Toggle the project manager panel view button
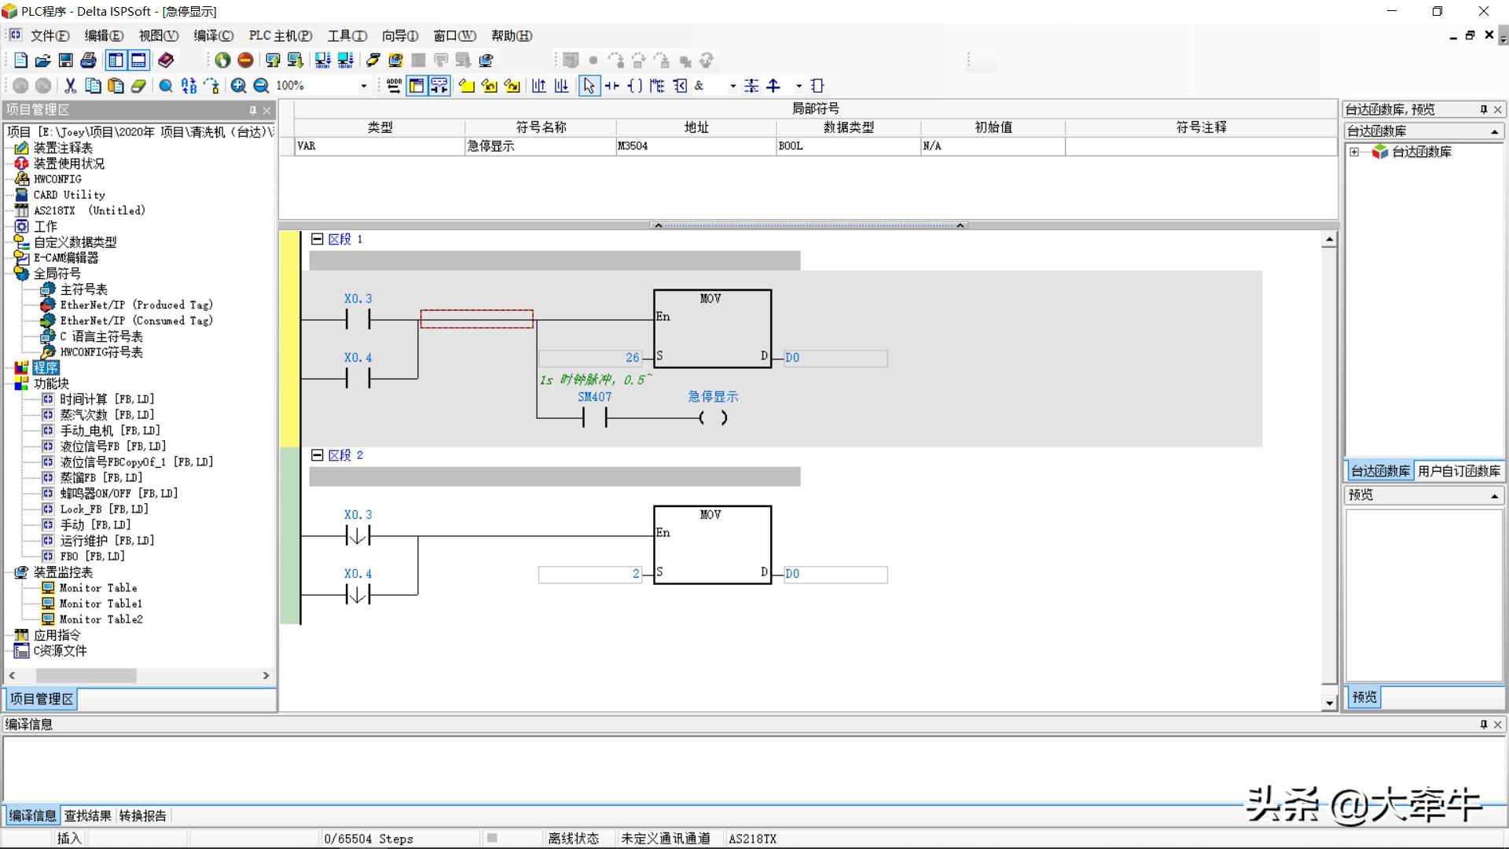 point(116,61)
